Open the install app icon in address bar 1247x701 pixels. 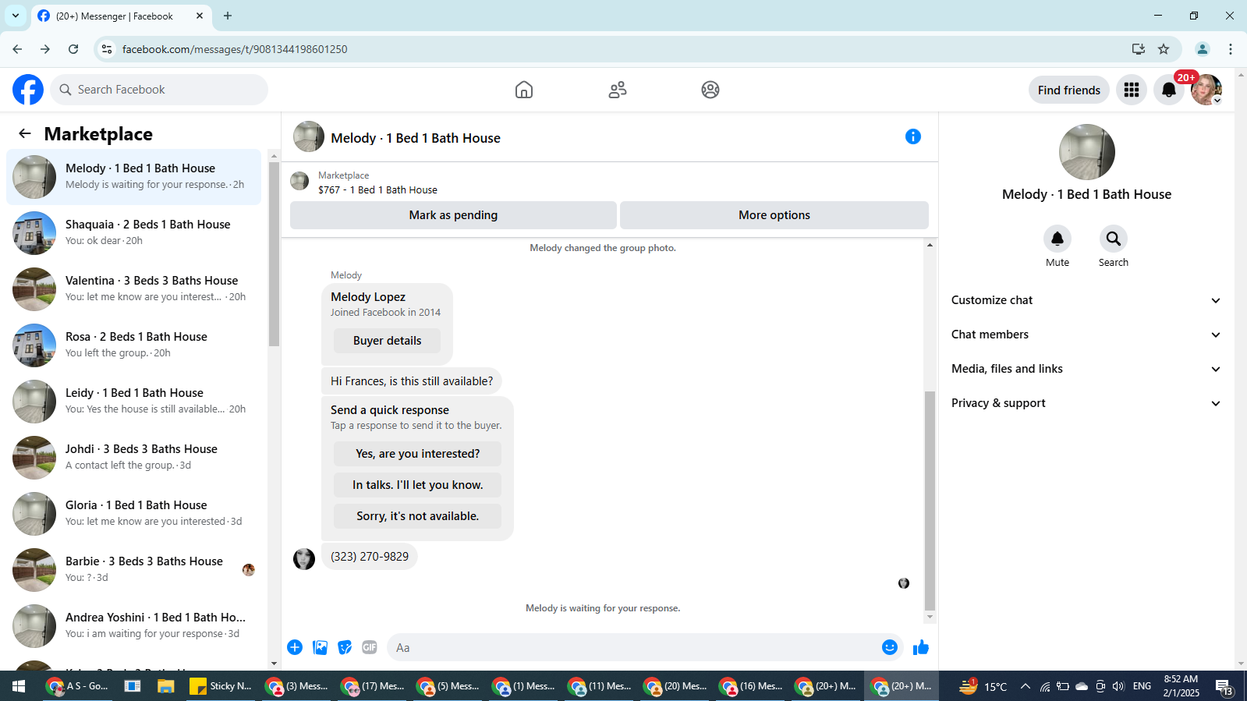[1139, 49]
